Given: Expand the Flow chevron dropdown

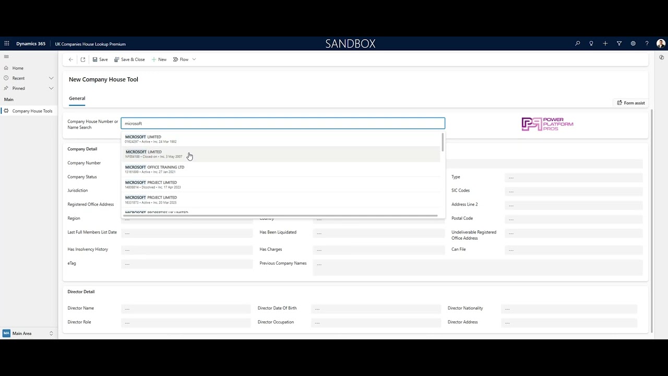Looking at the screenshot, I should coord(194,60).
